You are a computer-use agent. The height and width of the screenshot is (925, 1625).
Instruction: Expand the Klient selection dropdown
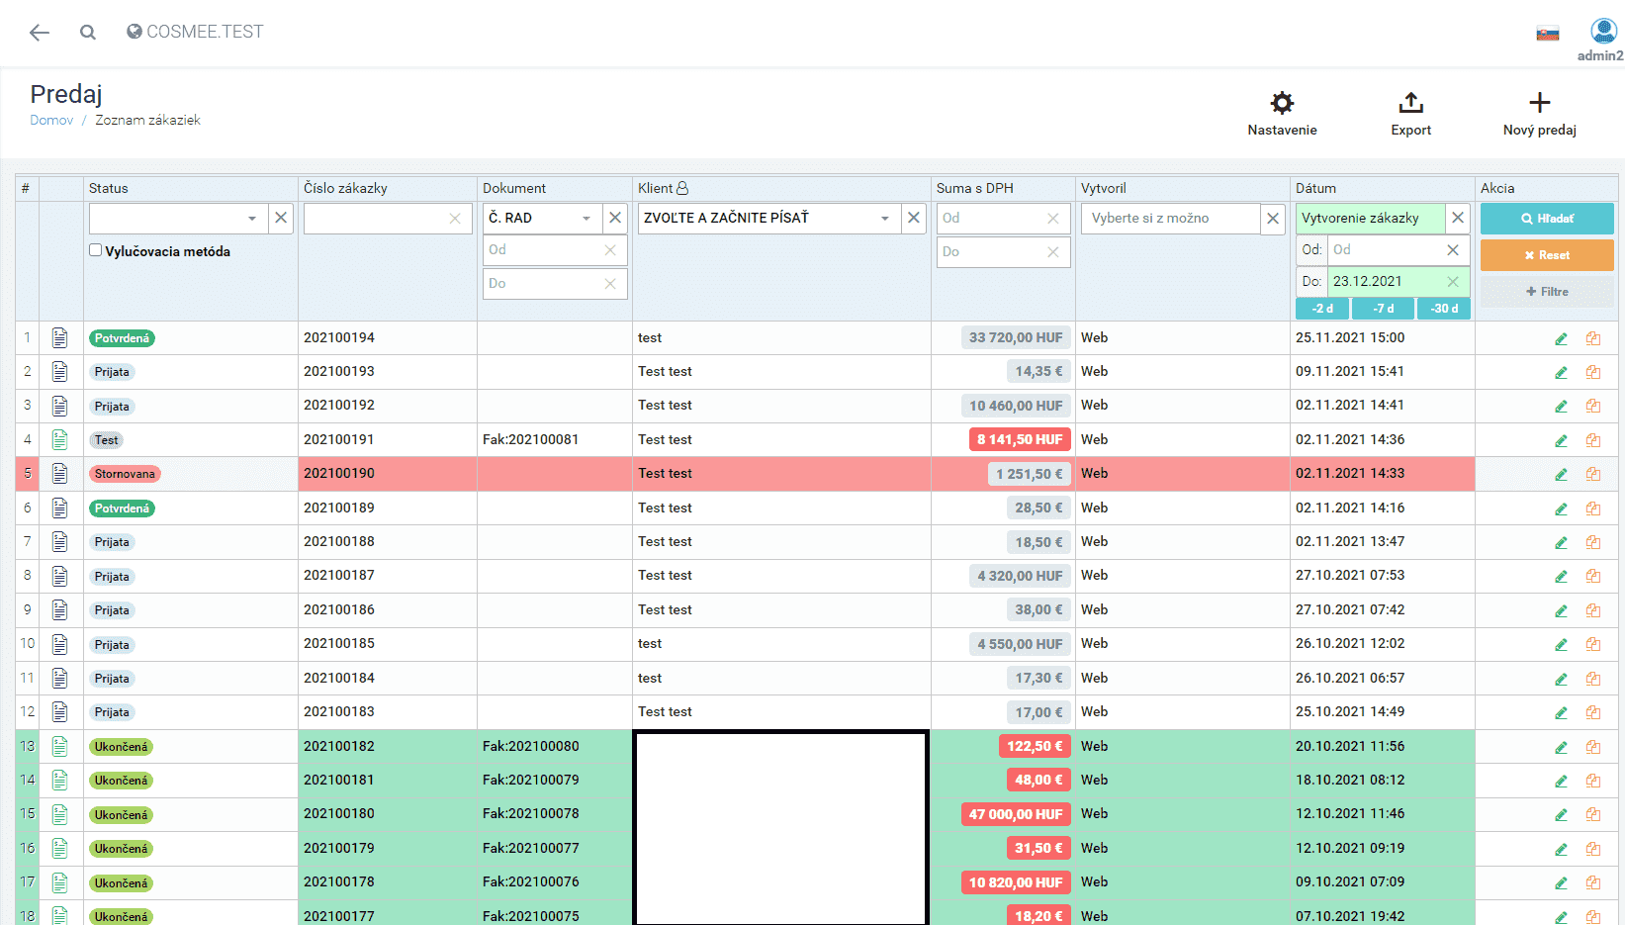(x=884, y=219)
